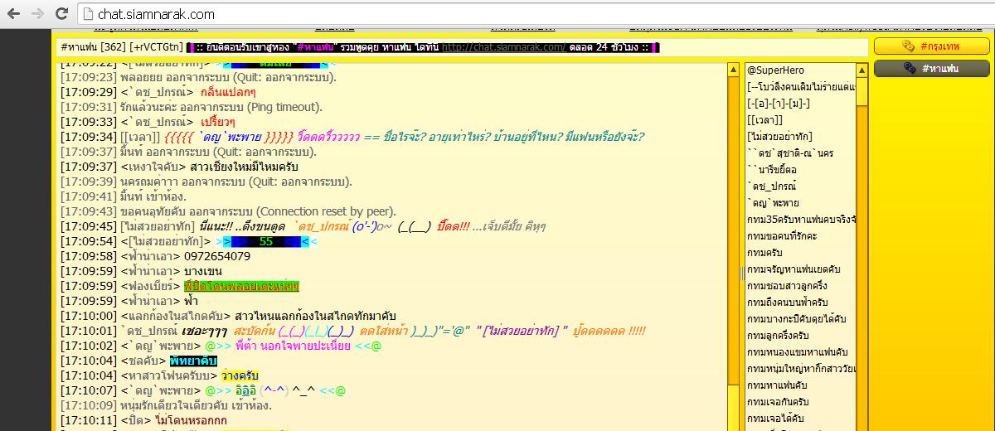Click the รักแล้วนะค่ะ Ping timeout notice
Viewport: 995px width, 431px height.
192,107
